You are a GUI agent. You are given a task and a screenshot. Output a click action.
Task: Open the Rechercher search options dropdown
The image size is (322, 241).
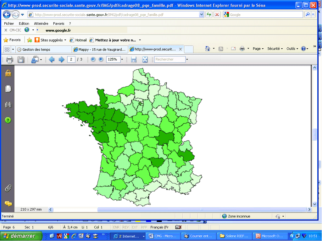[187, 59]
